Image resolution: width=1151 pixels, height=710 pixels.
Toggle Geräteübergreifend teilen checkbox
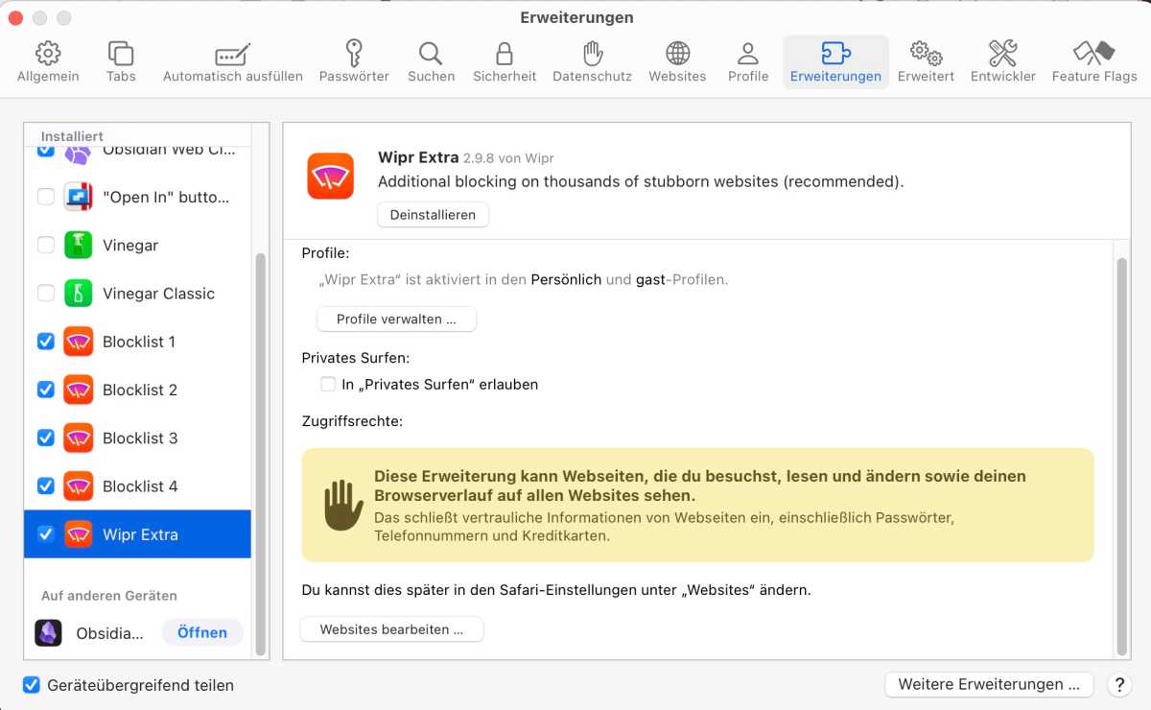(32, 685)
